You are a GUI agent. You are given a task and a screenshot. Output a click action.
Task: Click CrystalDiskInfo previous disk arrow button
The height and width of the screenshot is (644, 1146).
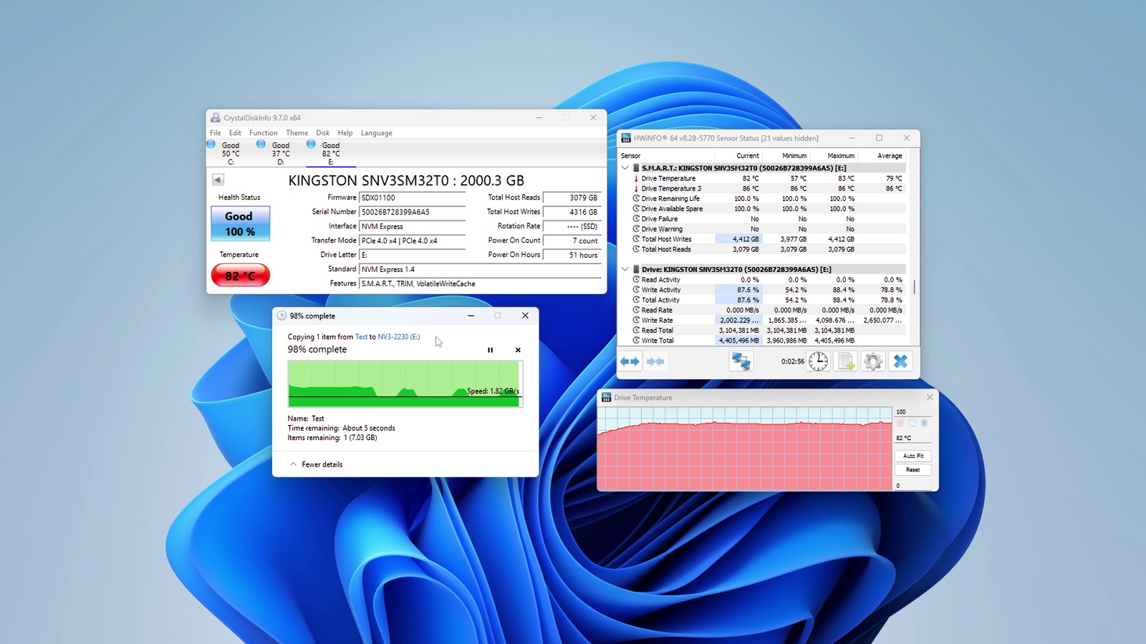218,180
